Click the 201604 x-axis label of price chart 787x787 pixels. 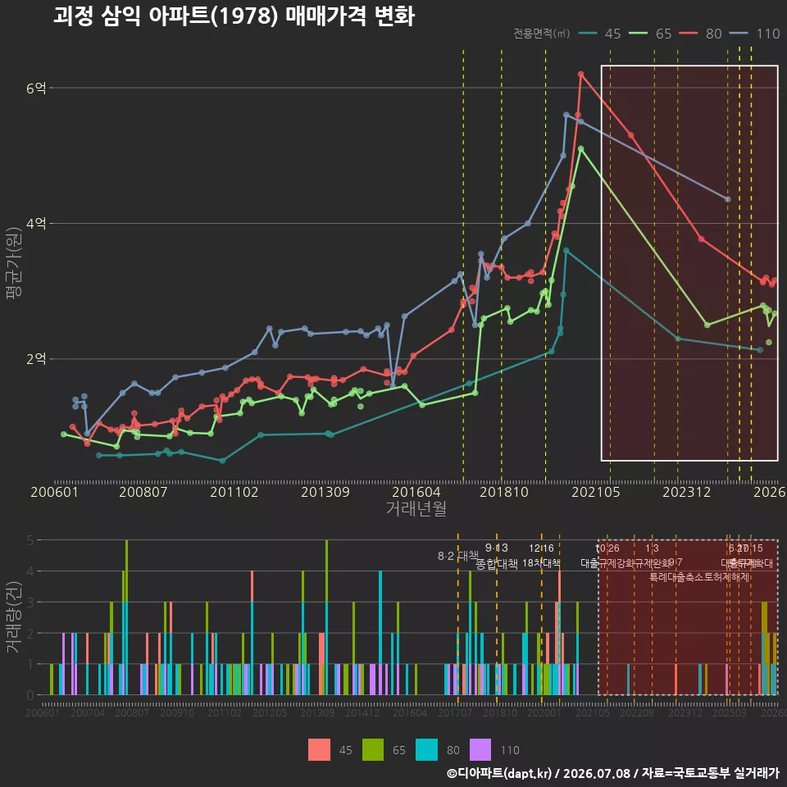pyautogui.click(x=416, y=492)
